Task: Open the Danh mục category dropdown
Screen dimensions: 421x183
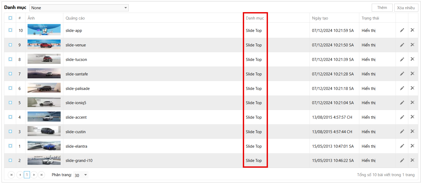Action: click(x=79, y=8)
